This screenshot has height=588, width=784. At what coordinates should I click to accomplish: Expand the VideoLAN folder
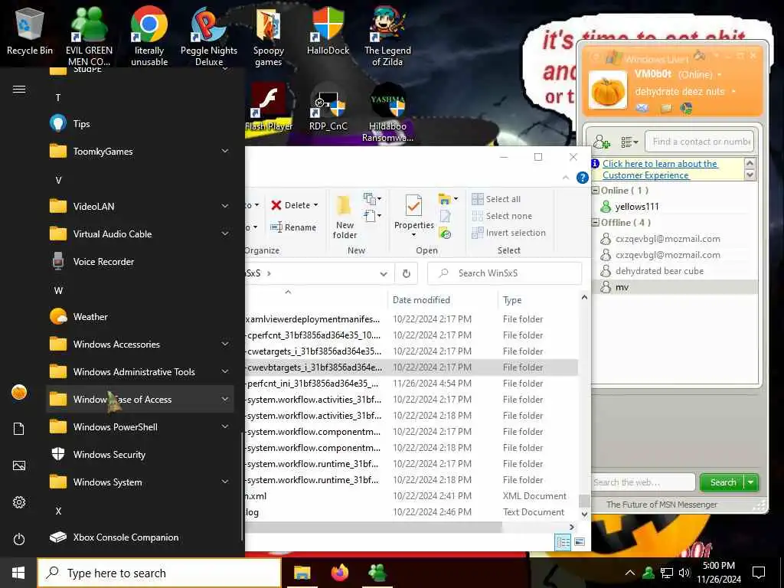(140, 207)
